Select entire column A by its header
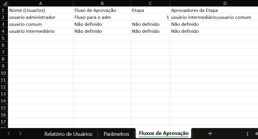This screenshot has width=258, height=139. [x=40, y=3]
